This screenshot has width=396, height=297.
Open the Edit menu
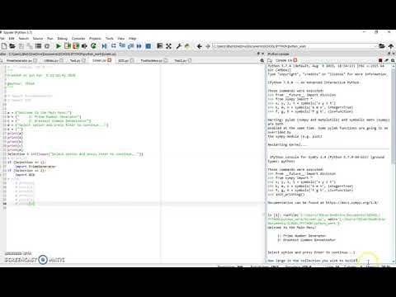click(12, 39)
